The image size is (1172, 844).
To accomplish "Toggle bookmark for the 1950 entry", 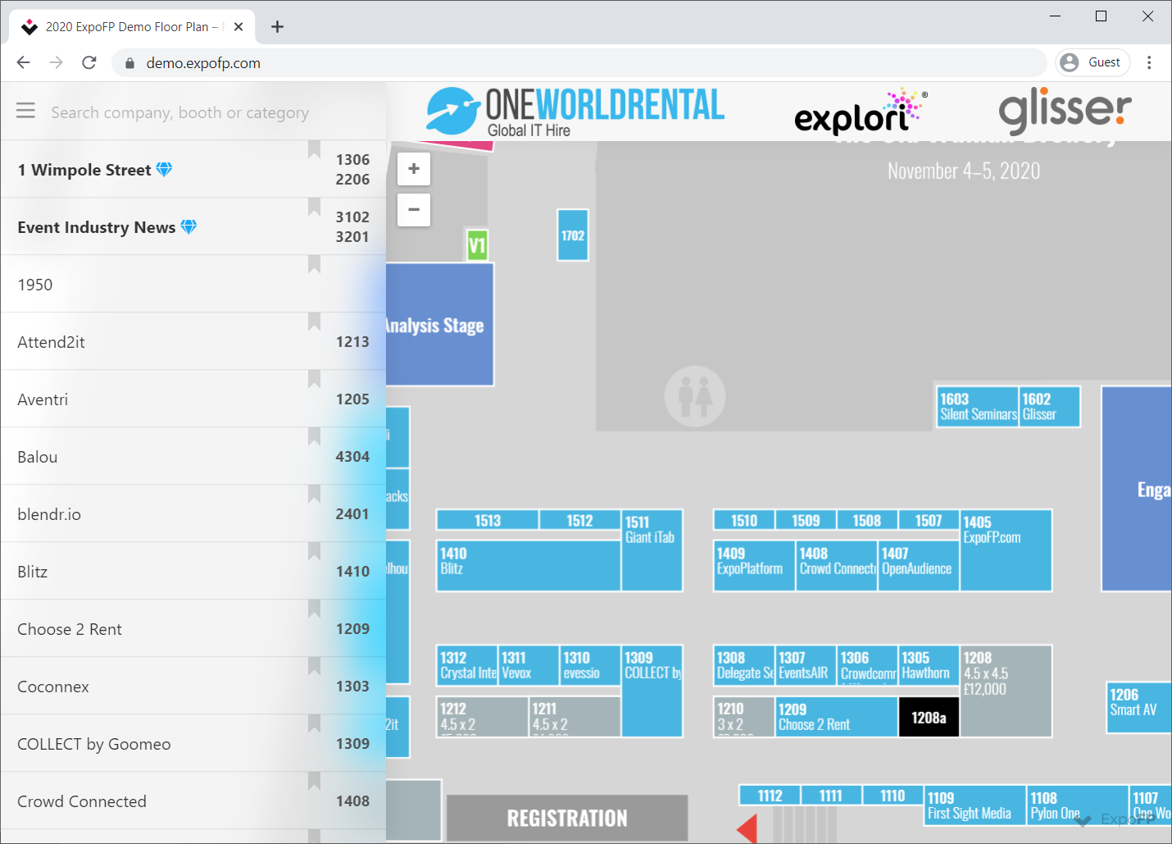I will (314, 265).
